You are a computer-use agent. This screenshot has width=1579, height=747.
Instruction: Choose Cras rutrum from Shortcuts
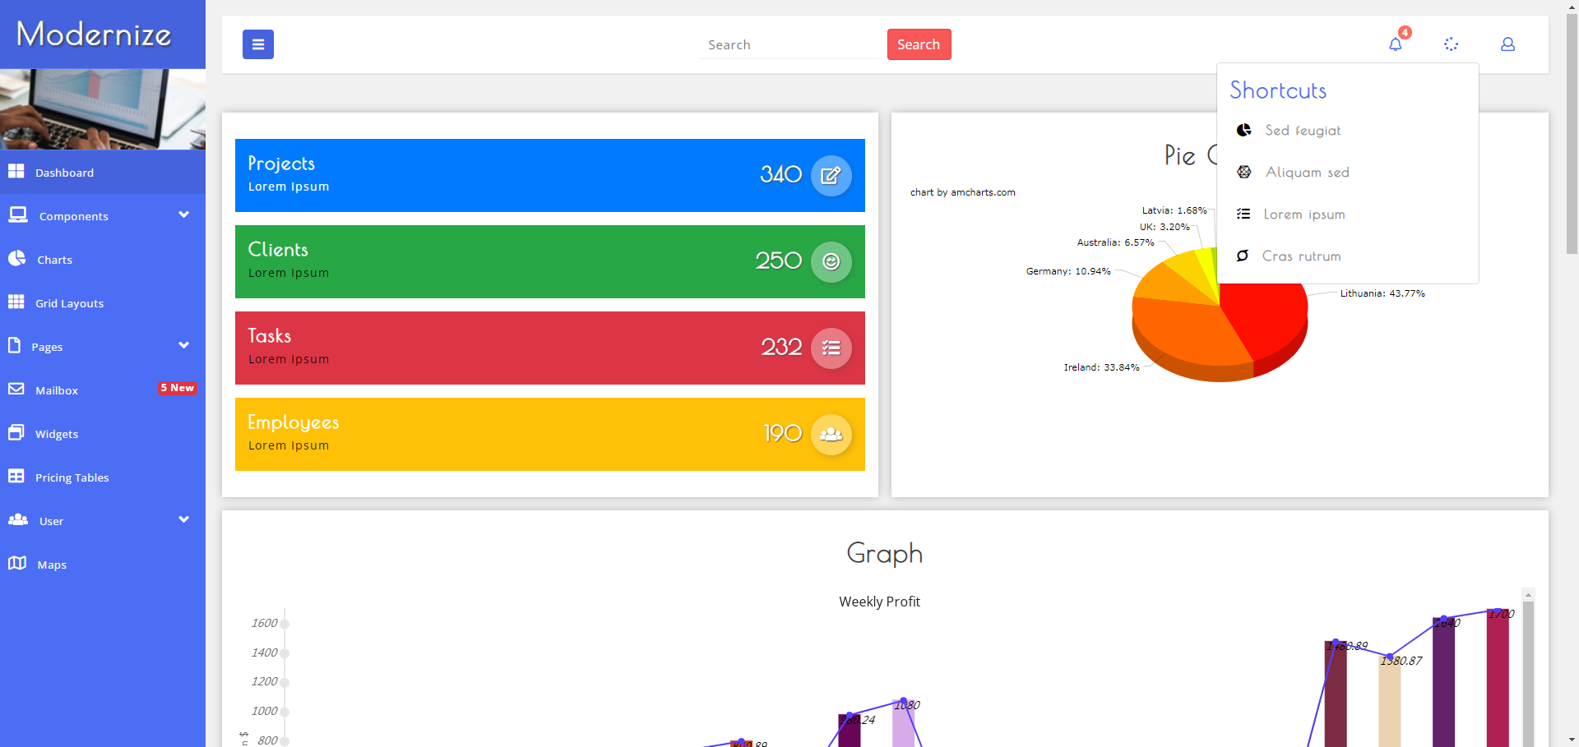pyautogui.click(x=1300, y=256)
